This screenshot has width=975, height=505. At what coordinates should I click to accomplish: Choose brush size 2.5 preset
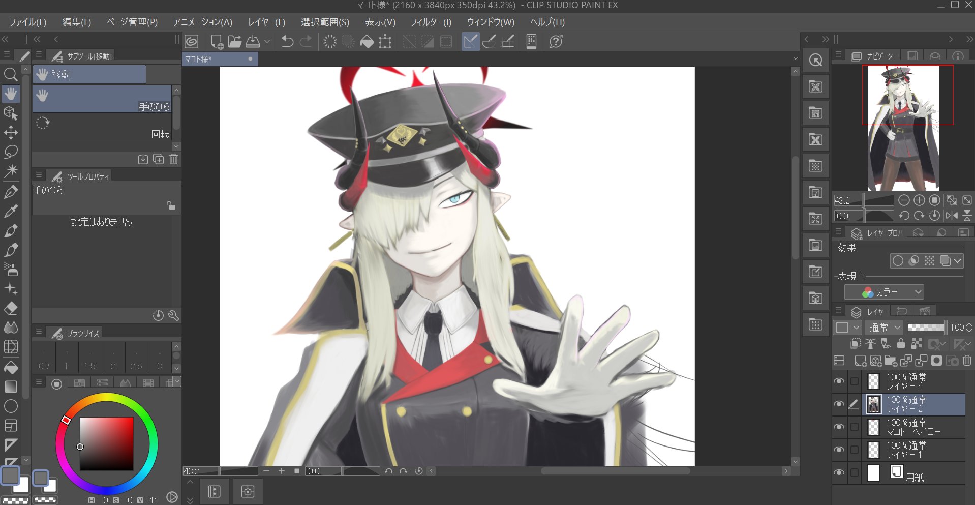(x=136, y=357)
